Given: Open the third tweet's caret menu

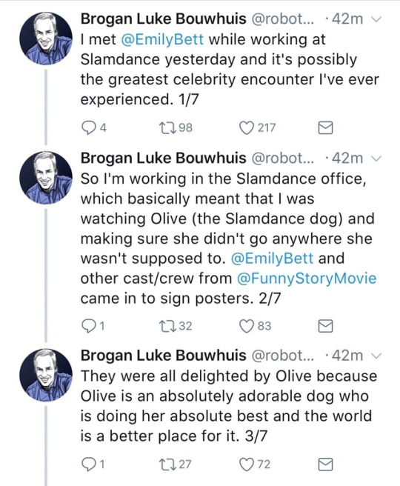Looking at the screenshot, I should 376,356.
